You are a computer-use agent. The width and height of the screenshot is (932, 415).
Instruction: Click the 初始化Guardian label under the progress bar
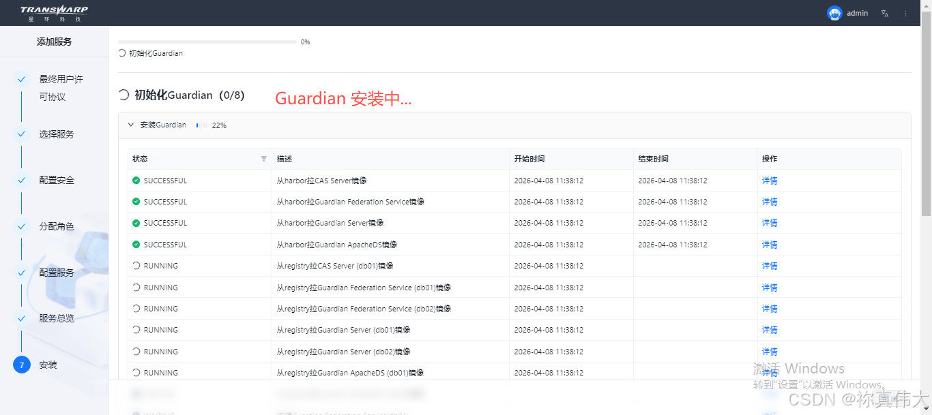[x=156, y=53]
